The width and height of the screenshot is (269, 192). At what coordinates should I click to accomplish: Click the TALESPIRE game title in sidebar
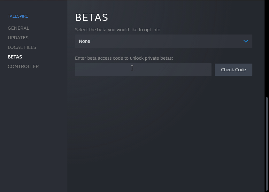(18, 16)
